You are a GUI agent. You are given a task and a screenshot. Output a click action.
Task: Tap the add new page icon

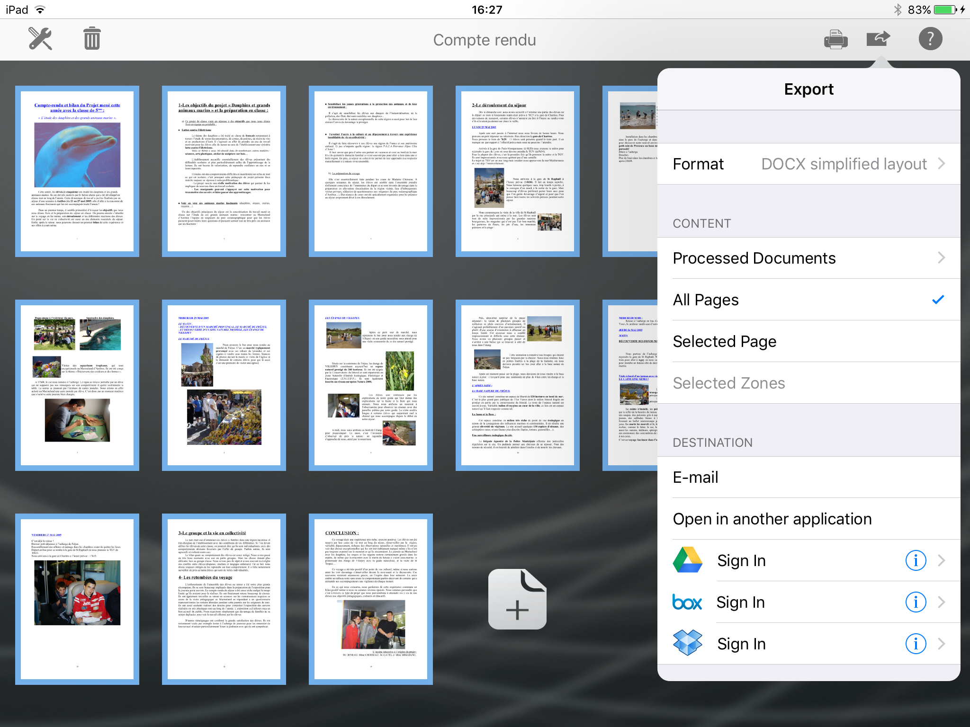click(517, 599)
